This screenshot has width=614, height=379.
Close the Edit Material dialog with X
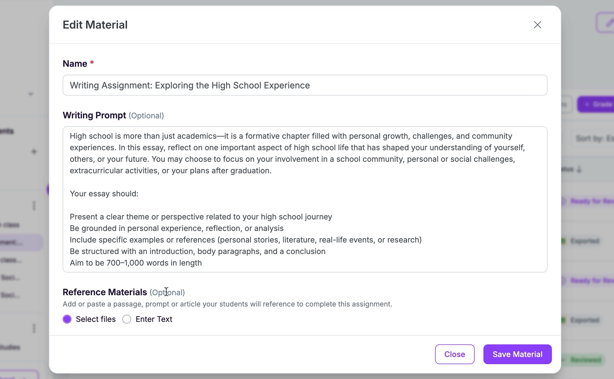pyautogui.click(x=537, y=25)
